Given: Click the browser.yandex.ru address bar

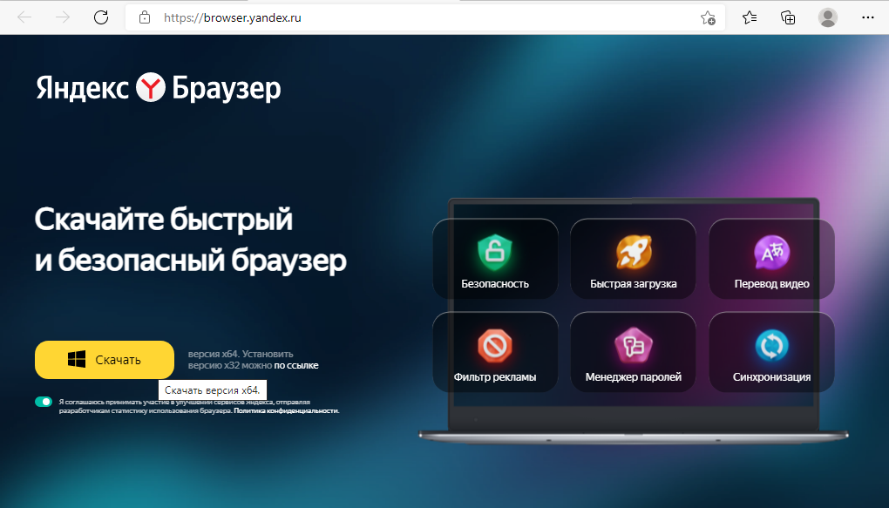Looking at the screenshot, I should coord(425,17).
